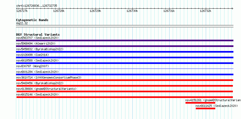Click the 126731k ruler position

click(169, 11)
